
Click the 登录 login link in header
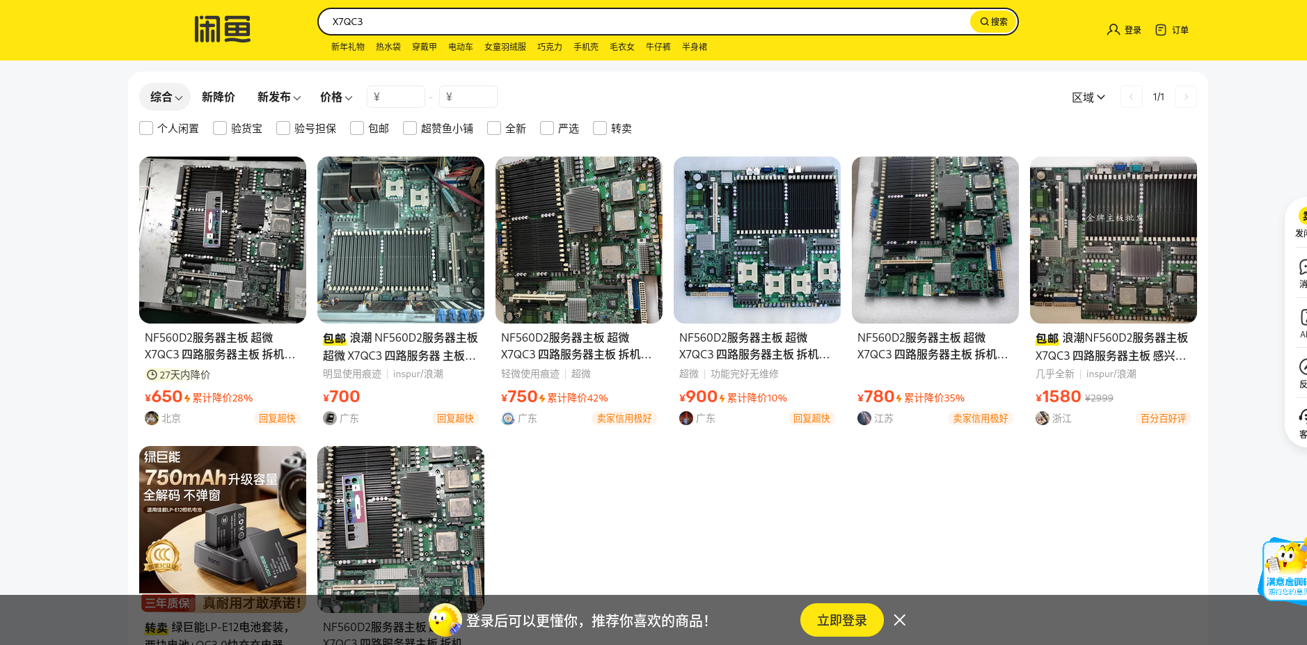tap(1133, 30)
